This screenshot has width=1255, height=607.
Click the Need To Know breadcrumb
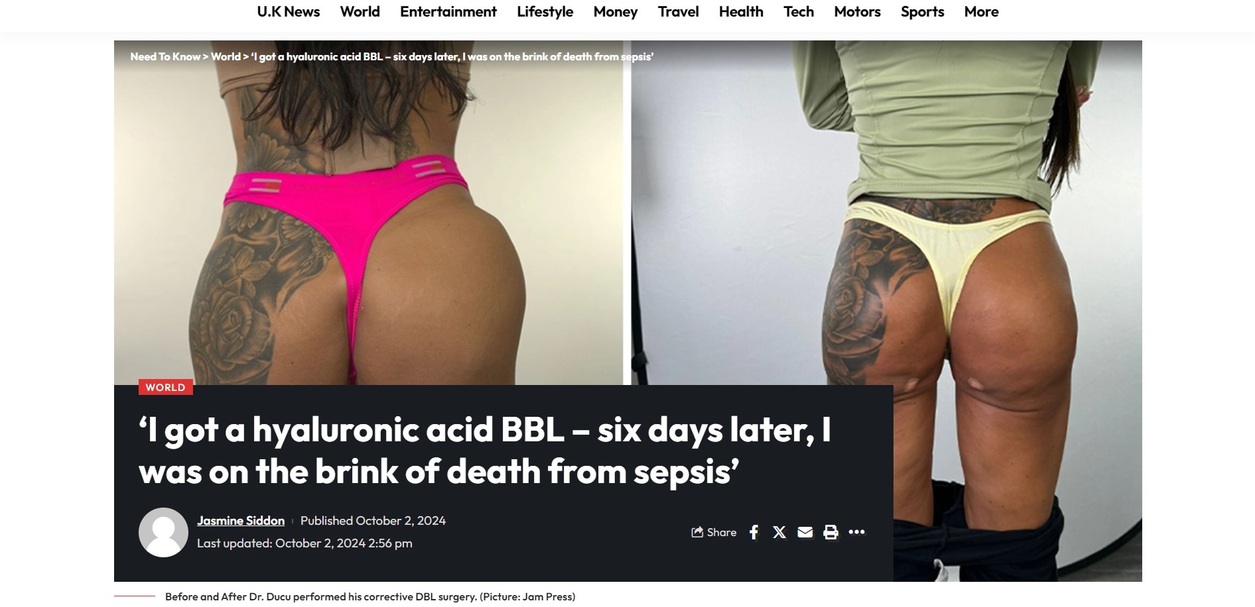165,57
